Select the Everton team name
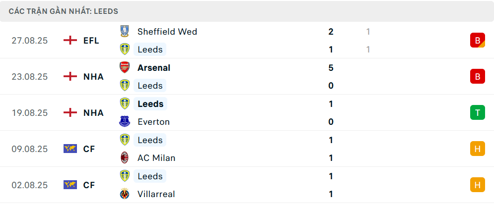The width and height of the screenshot is (494, 204). tap(153, 122)
